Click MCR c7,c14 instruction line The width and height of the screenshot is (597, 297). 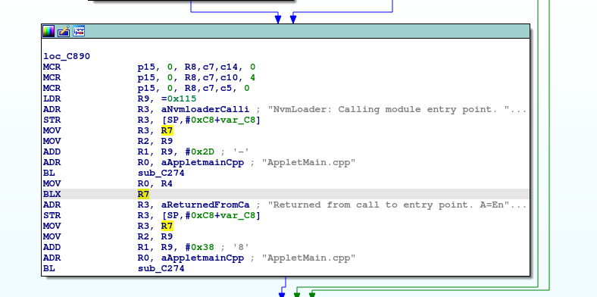[x=148, y=67]
